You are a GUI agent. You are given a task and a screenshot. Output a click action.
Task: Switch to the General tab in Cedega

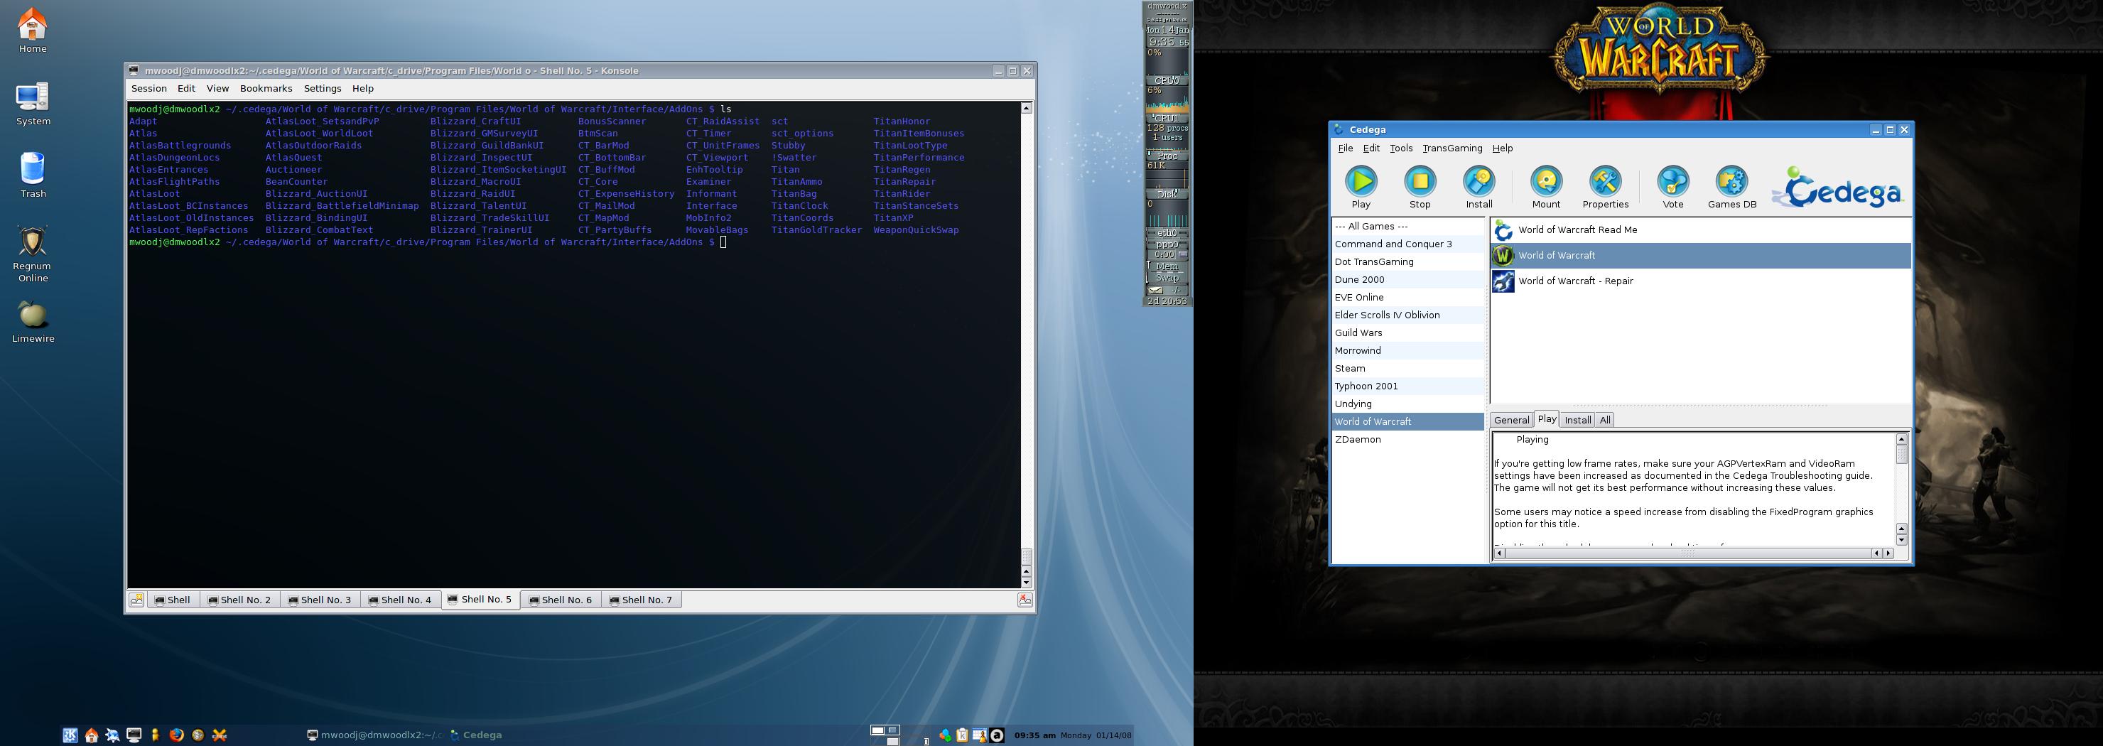click(1511, 421)
